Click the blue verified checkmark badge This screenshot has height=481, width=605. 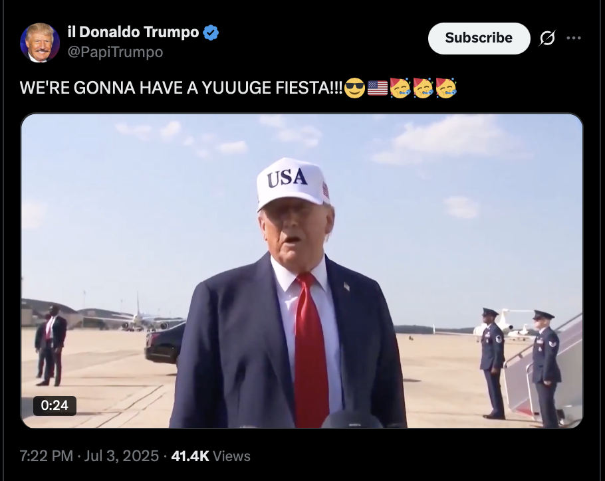point(211,33)
